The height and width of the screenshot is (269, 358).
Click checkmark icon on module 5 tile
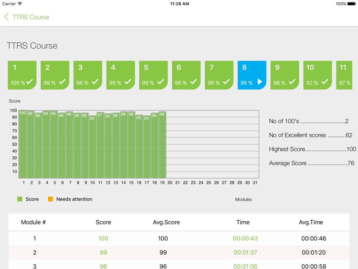coord(161,82)
